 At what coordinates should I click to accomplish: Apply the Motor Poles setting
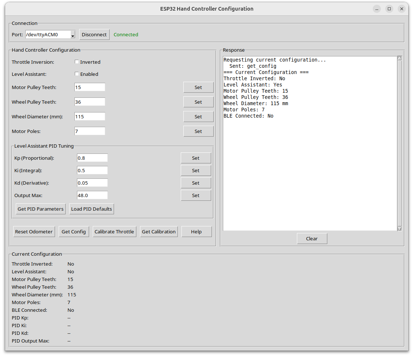click(x=198, y=131)
